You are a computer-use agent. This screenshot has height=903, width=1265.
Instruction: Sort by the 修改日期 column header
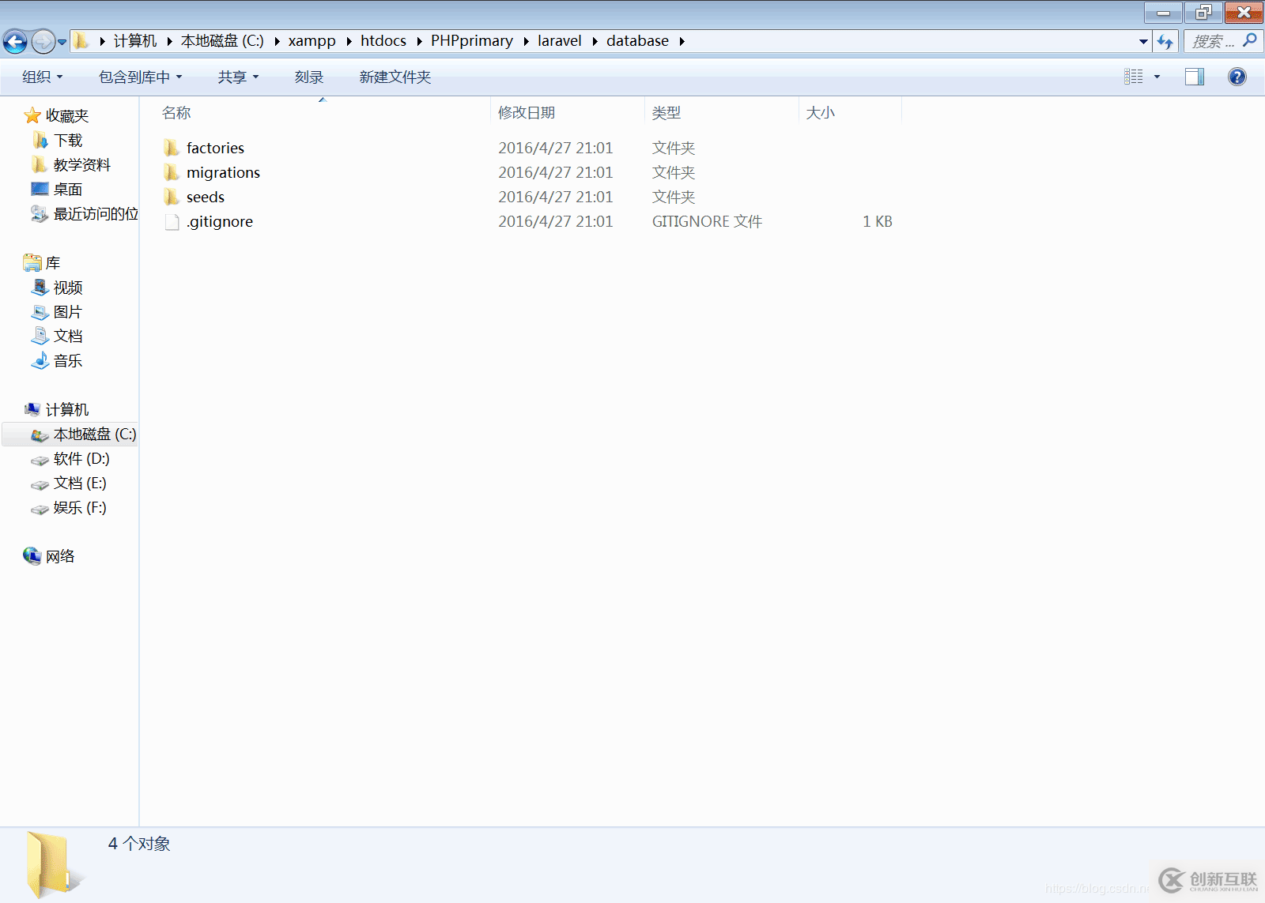(527, 113)
